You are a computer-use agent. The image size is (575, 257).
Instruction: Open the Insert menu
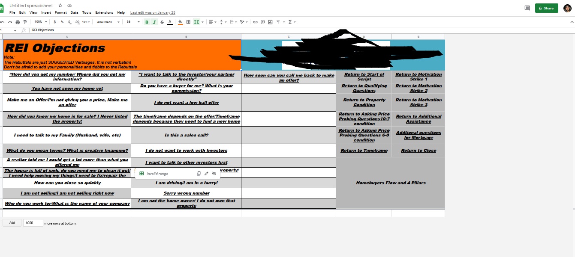coord(46,13)
